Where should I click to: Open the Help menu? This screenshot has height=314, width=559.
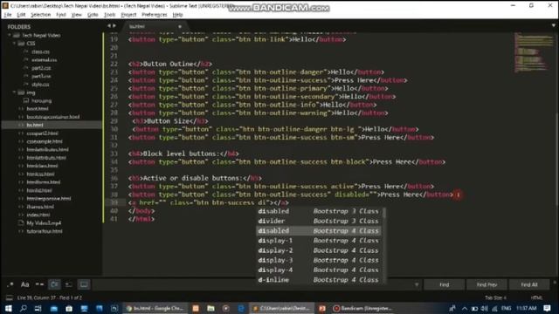(177, 15)
